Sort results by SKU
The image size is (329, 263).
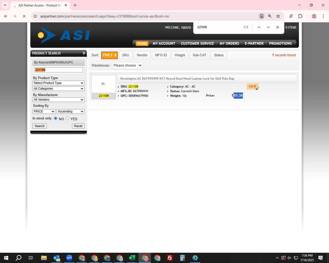tap(126, 55)
